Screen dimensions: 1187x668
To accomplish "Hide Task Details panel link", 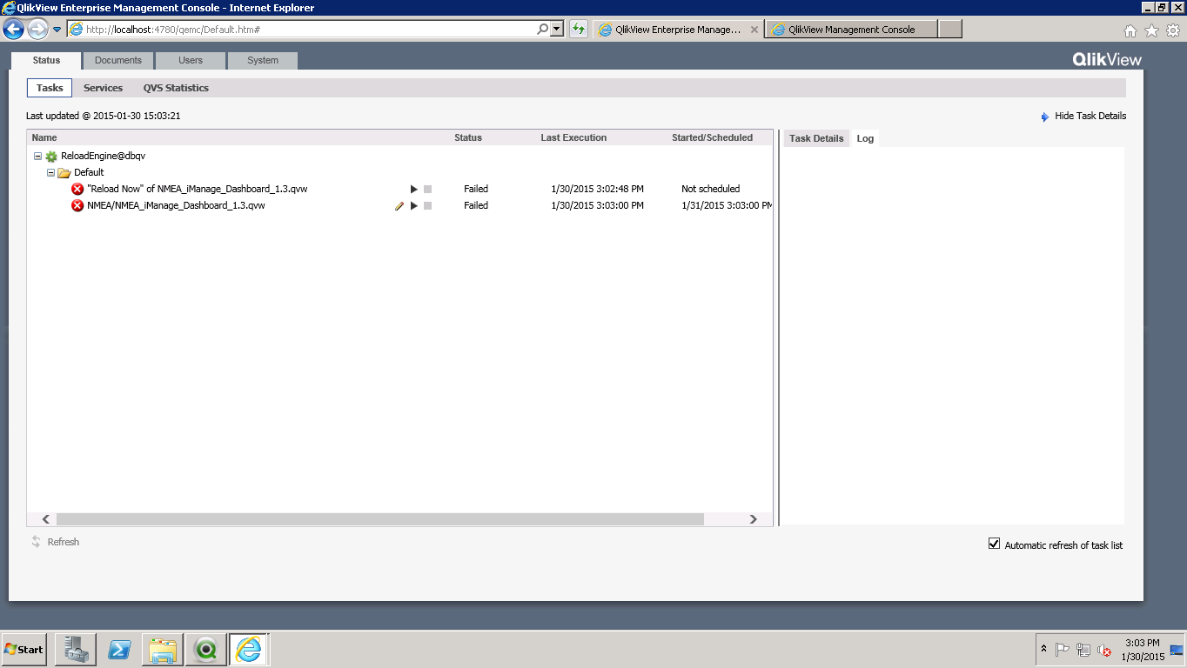I will pyautogui.click(x=1090, y=116).
